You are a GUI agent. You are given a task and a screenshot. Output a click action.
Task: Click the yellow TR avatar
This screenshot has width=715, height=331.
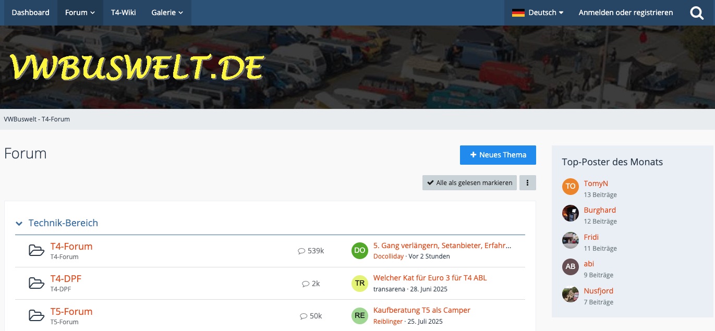360,283
